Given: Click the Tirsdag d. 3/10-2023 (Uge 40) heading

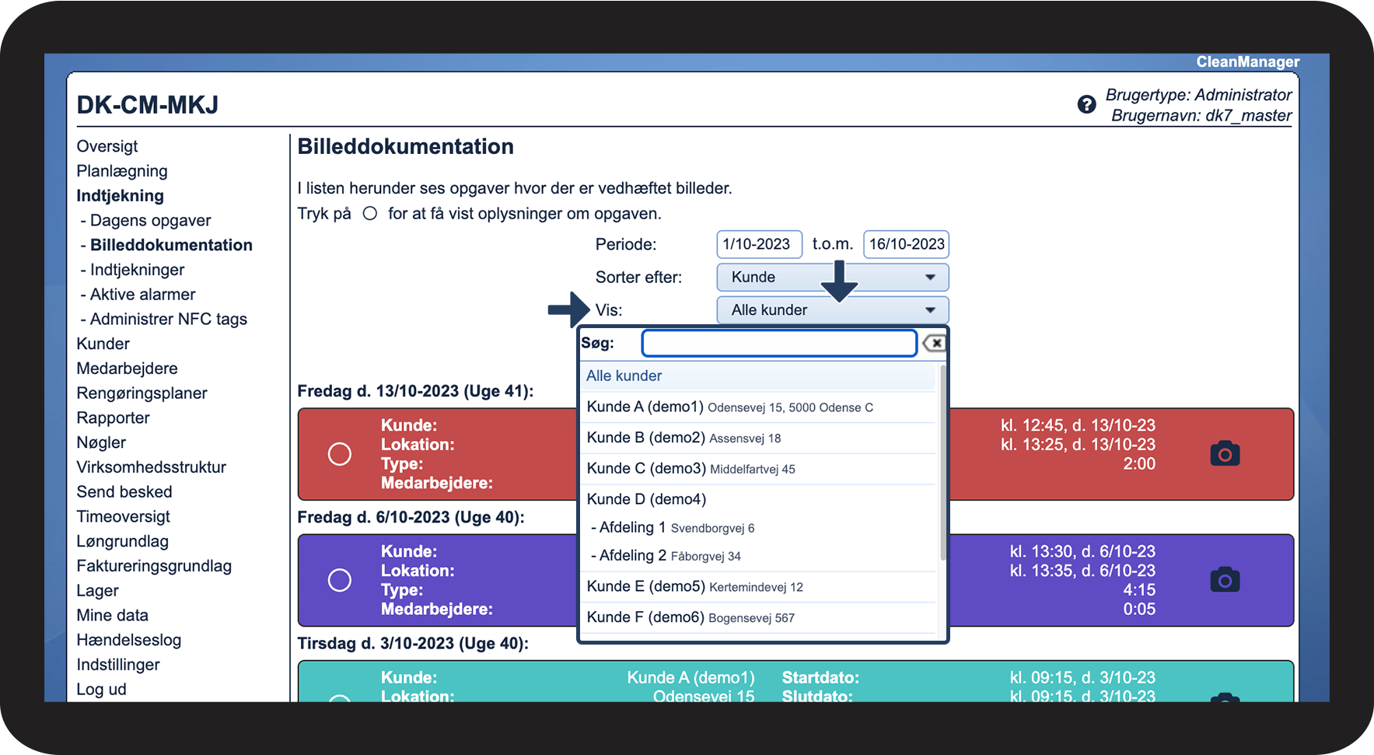Looking at the screenshot, I should 414,644.
